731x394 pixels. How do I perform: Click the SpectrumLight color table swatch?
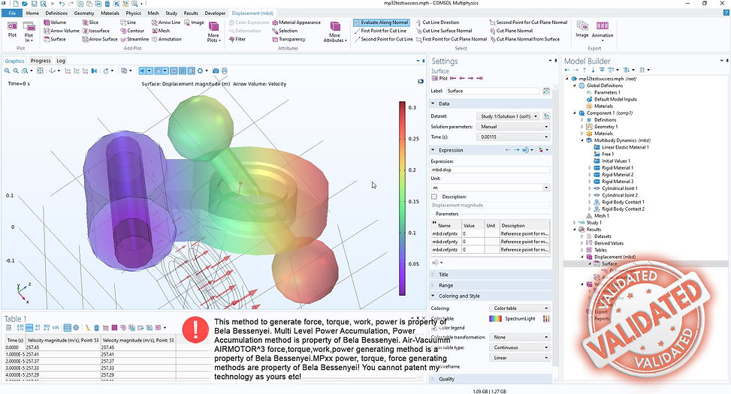pyautogui.click(x=495, y=318)
